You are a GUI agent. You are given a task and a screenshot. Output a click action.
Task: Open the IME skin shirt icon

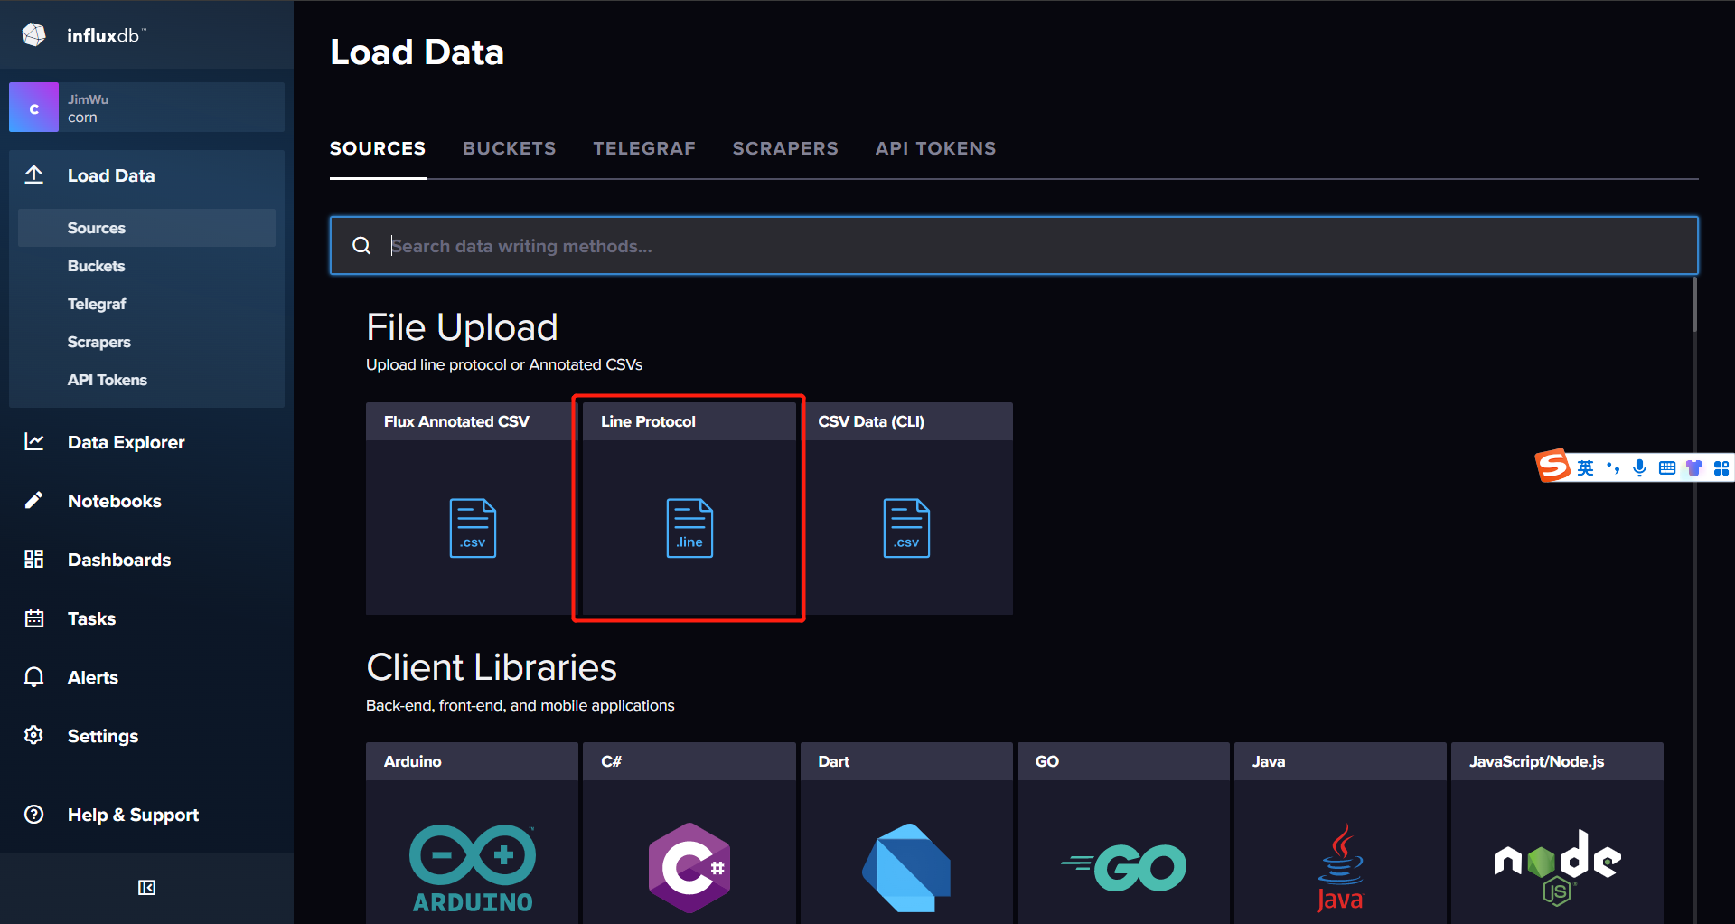[x=1694, y=467]
